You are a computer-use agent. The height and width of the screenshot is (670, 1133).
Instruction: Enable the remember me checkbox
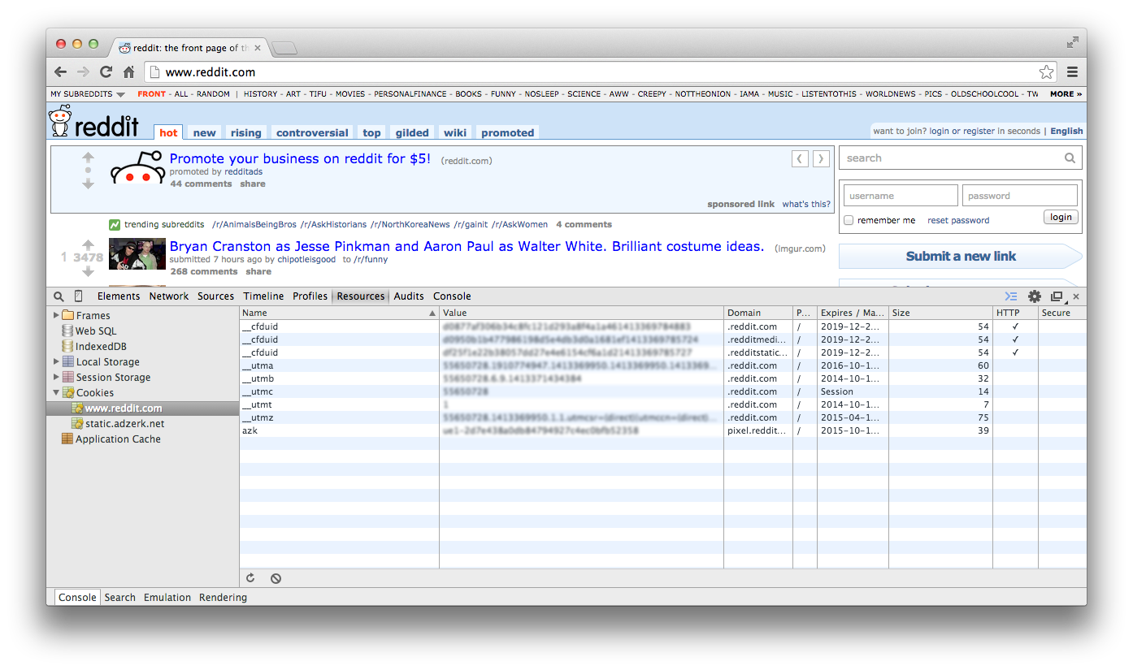[x=849, y=220]
